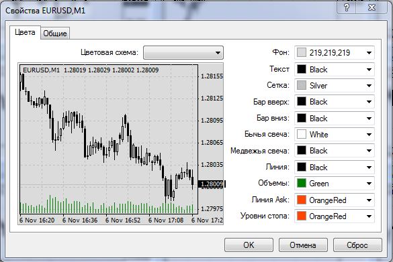Open the Бар вверх color dropdown
393x262 pixels.
335,102
